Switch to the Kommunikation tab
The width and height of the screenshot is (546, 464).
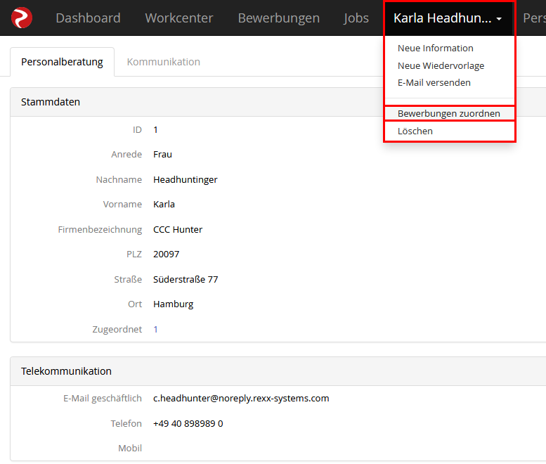point(163,62)
